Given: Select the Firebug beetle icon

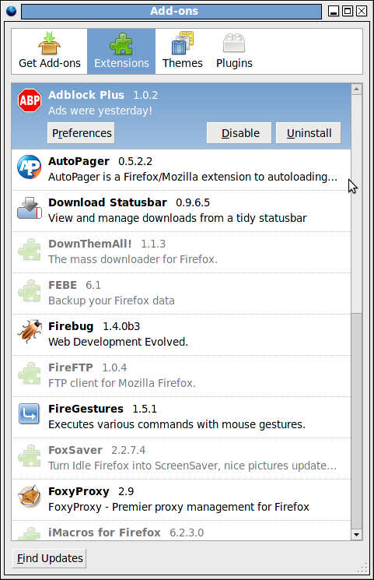Looking at the screenshot, I should [30, 332].
